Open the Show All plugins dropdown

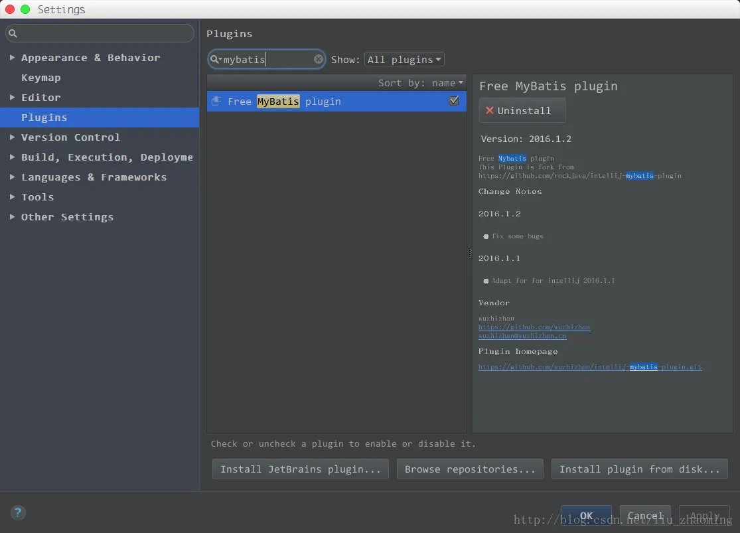tap(404, 60)
